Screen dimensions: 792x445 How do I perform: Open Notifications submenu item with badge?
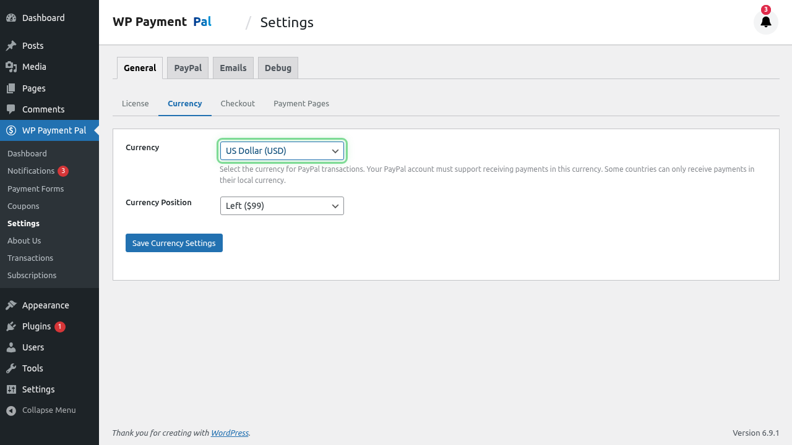point(31,171)
